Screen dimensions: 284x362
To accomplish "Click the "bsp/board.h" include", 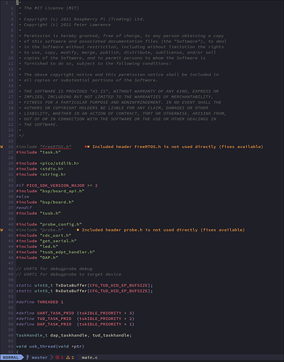I will [57, 202].
